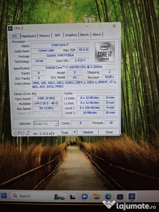159x212 pixels.
Task: Click the Tools button
Action: [x=65, y=132]
